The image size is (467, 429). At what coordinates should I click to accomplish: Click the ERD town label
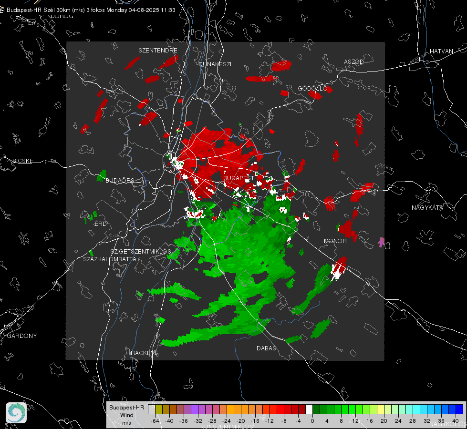point(100,224)
